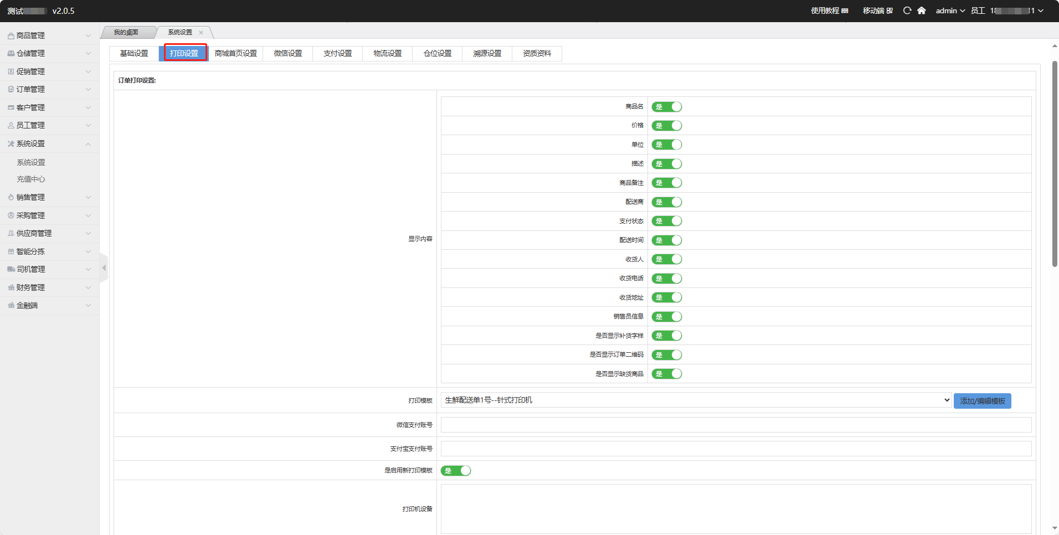Image resolution: width=1059 pixels, height=535 pixels.
Task: Click the 商品管理 sidebar icon
Action: pyautogui.click(x=11, y=35)
